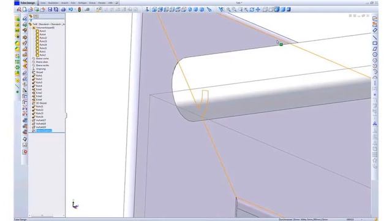Select the first standard view cube icon
Image resolution: width=392 pixels, height=221 pixels.
tap(154, 10)
